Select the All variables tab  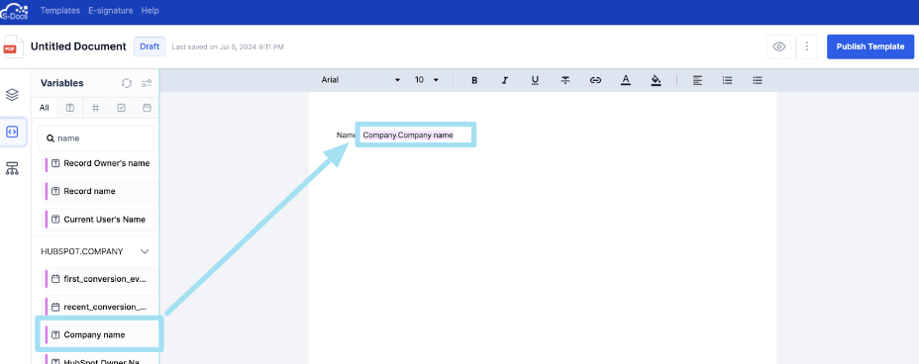[44, 108]
